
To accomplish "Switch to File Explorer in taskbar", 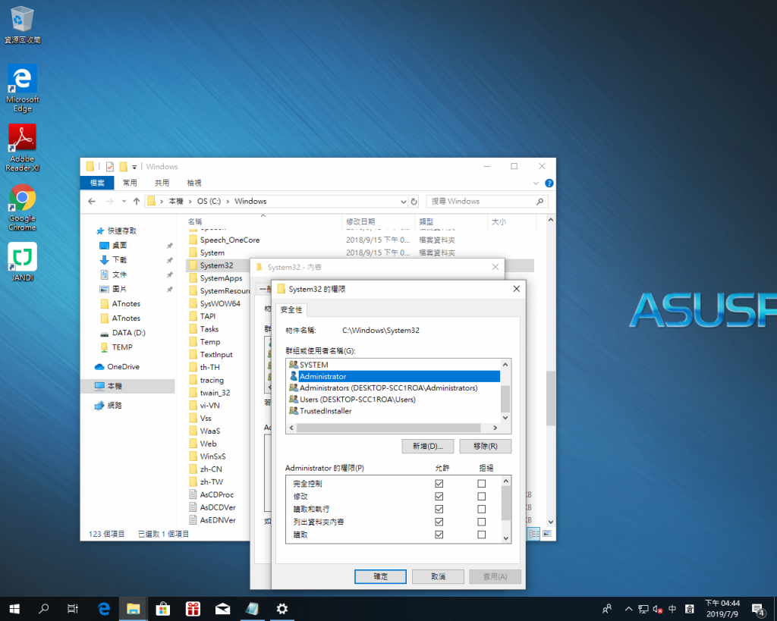I will point(133,609).
